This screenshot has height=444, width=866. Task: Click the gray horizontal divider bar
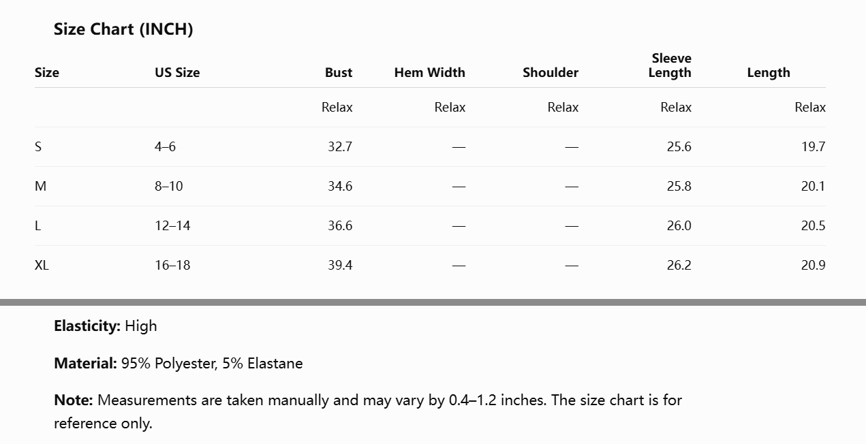tap(433, 302)
